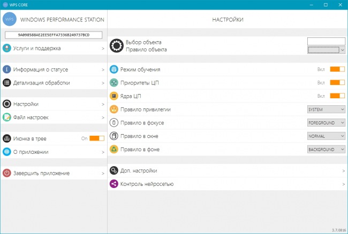The image size is (348, 234).
Task: Minimize the WPS CORE window
Action: pos(312,5)
